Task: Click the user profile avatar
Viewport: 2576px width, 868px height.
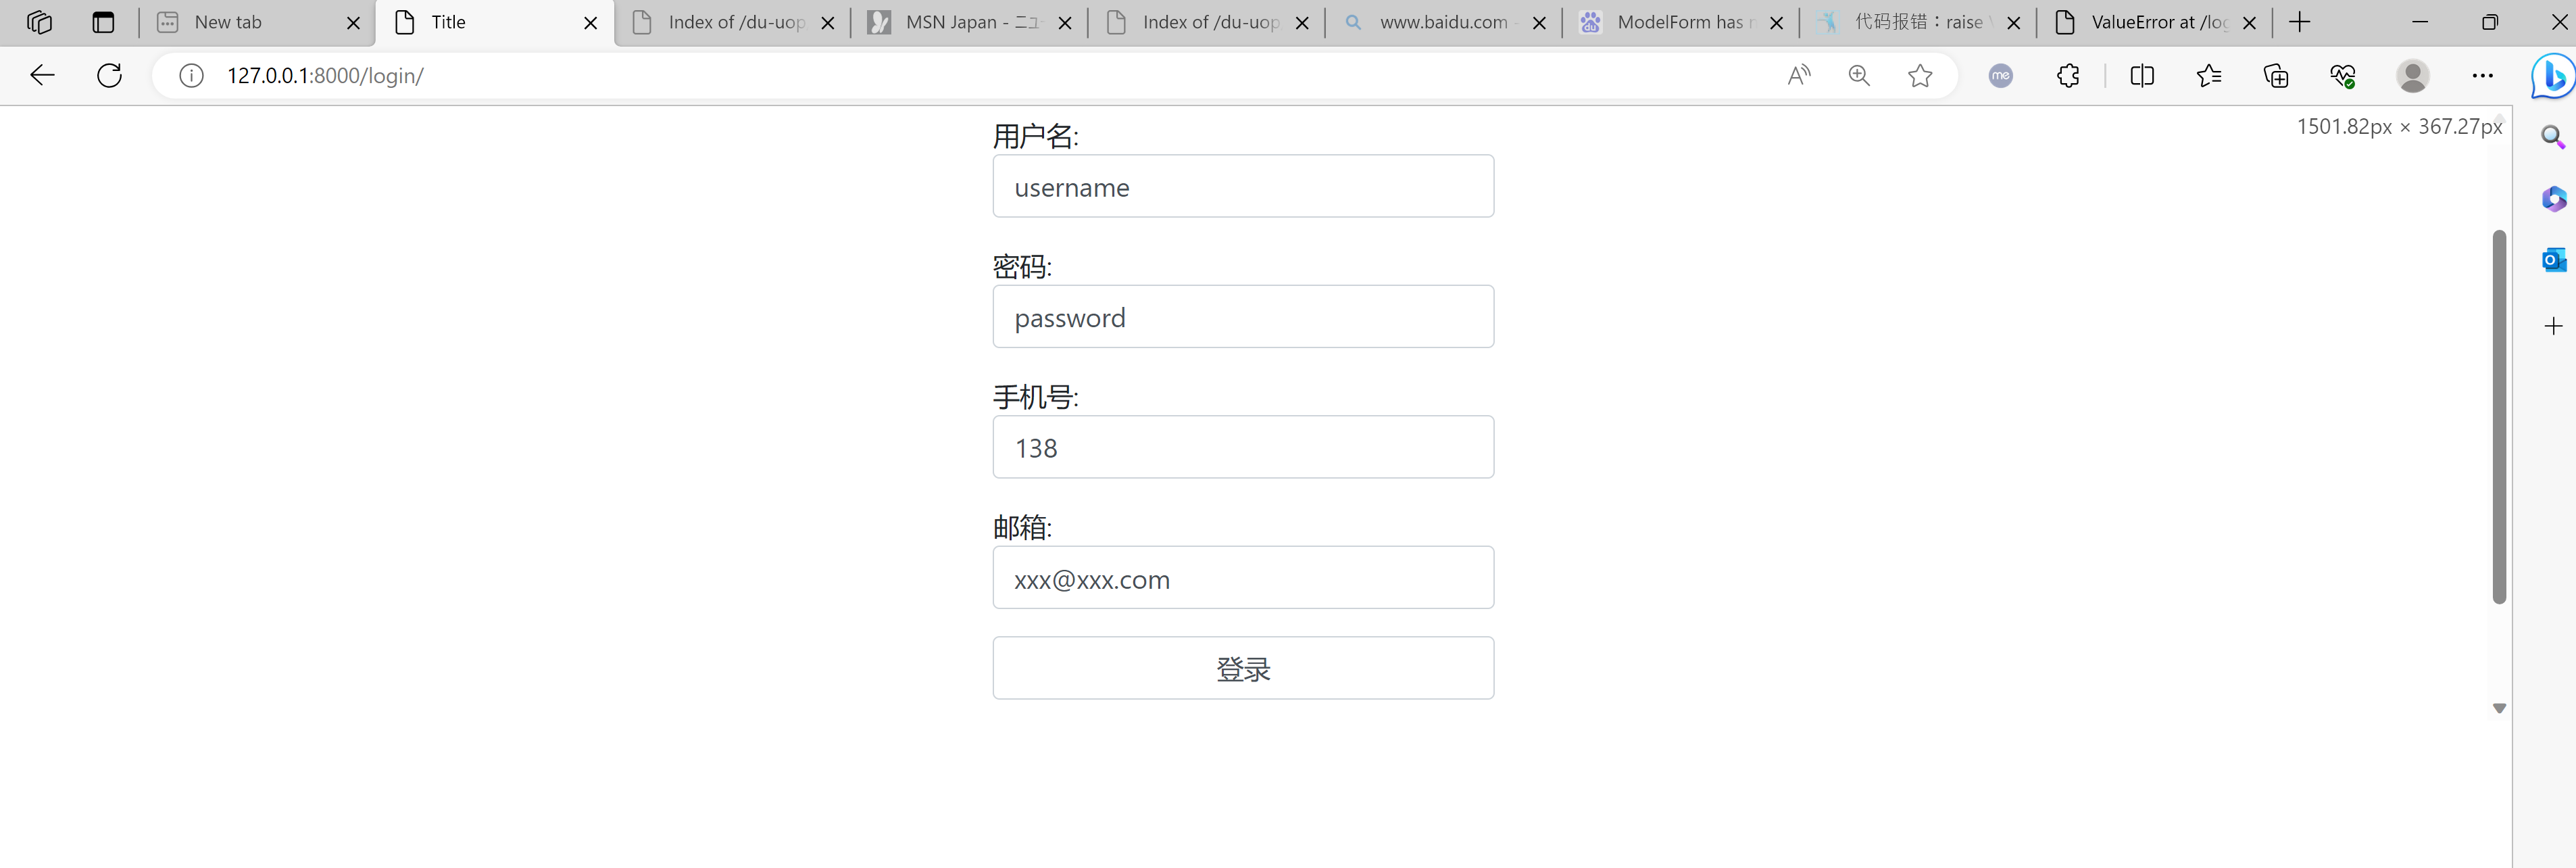Action: (x=2412, y=75)
